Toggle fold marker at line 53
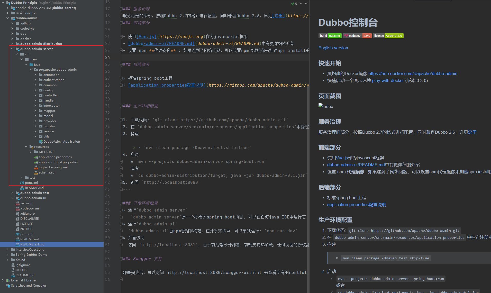This screenshot has width=491, height=293. coord(121,259)
